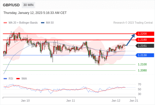
Task: Click the RSI legend label
Action: tap(11, 79)
